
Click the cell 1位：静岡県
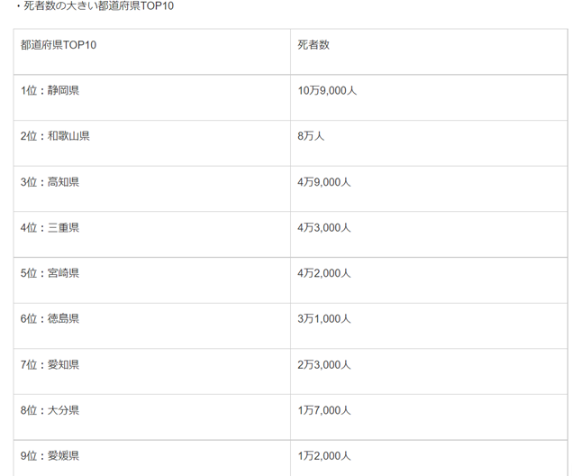50,90
